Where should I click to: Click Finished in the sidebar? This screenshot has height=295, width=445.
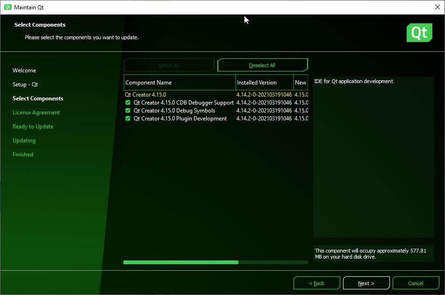23,155
